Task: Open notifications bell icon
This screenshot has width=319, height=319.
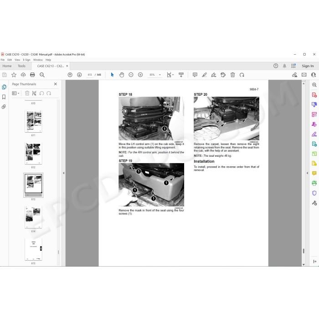Action: (284, 66)
